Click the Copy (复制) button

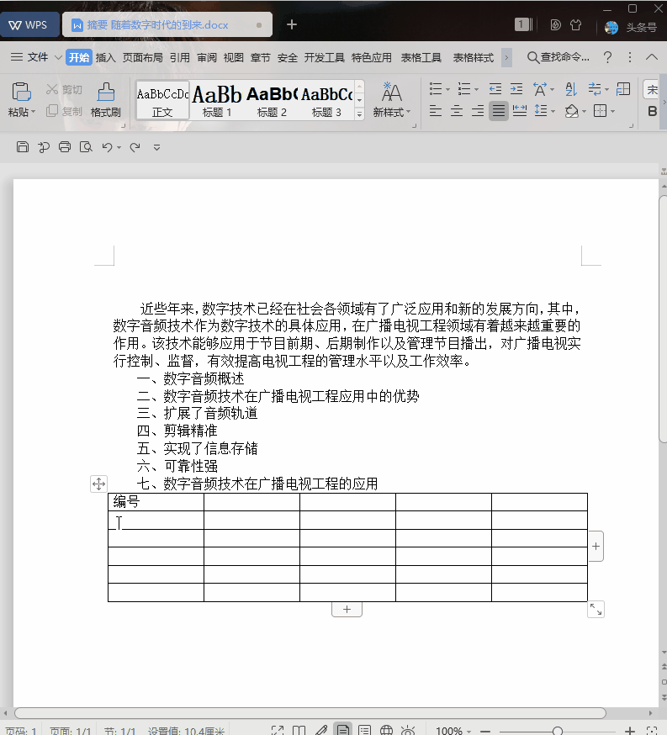[64, 111]
